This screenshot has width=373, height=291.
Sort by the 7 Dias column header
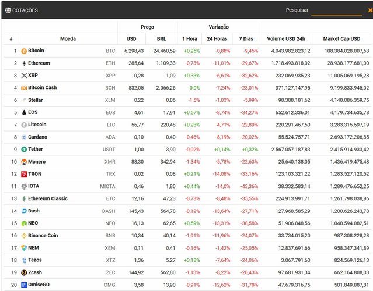coord(246,38)
